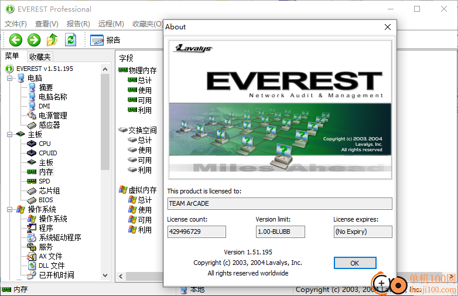This screenshot has width=458, height=296.
Task: Collapse the 电脑 tree branch
Action: pyautogui.click(x=9, y=78)
